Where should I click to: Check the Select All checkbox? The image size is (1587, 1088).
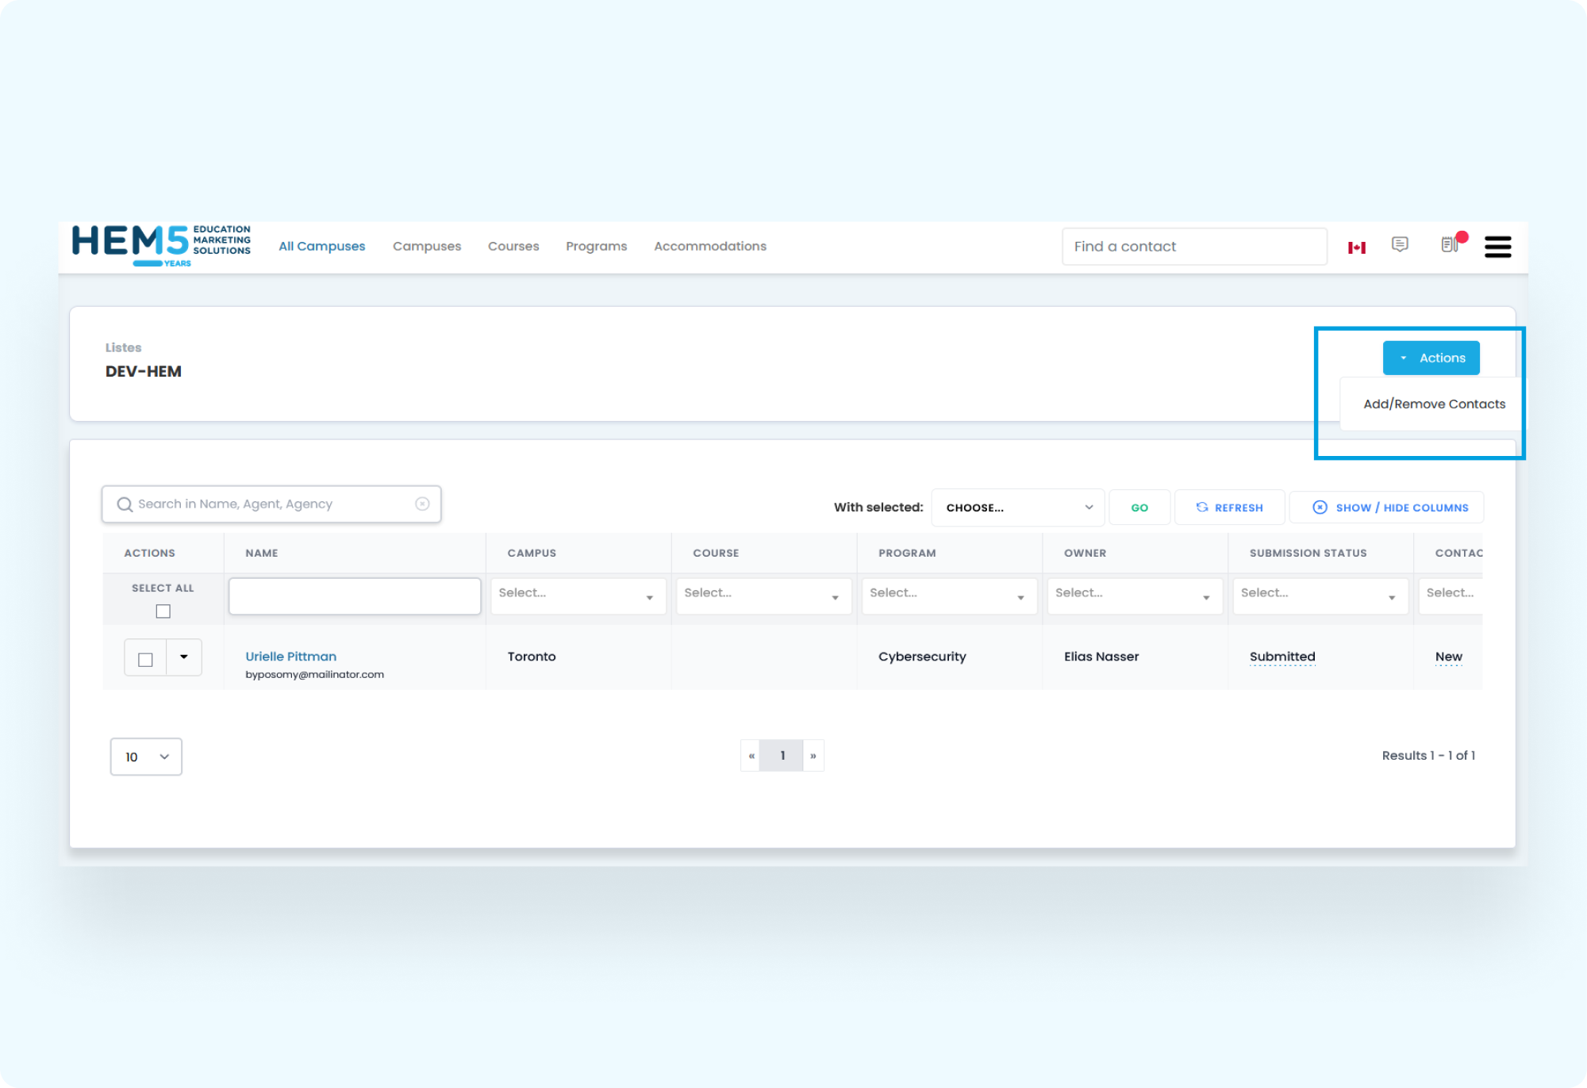coord(163,611)
